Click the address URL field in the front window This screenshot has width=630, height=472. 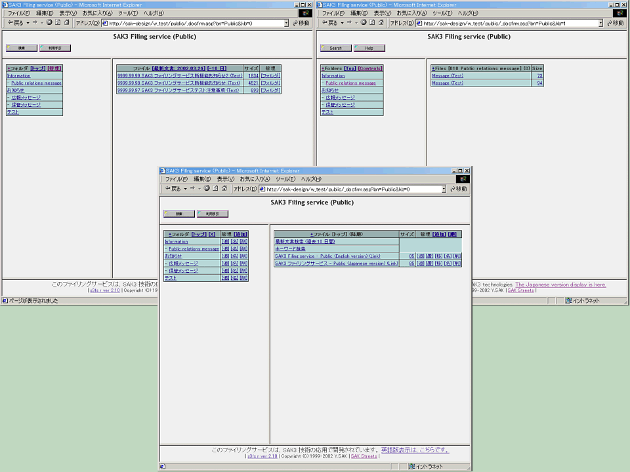coord(353,189)
